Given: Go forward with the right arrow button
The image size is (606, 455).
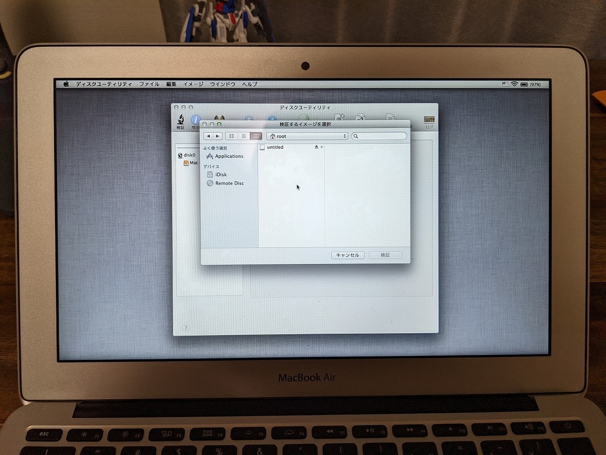Looking at the screenshot, I should 218,136.
